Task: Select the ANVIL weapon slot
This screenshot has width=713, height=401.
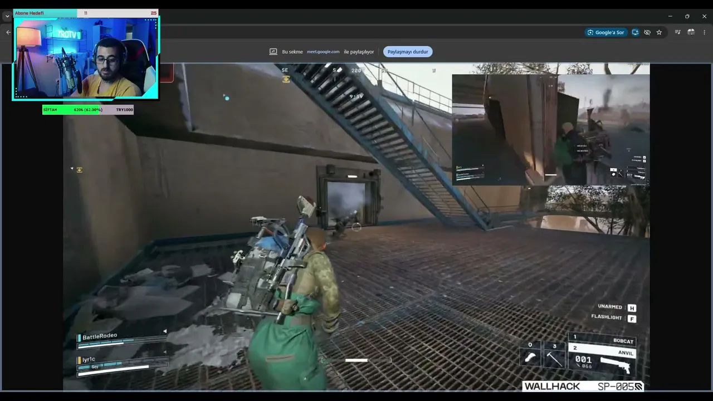Action: tap(602, 350)
